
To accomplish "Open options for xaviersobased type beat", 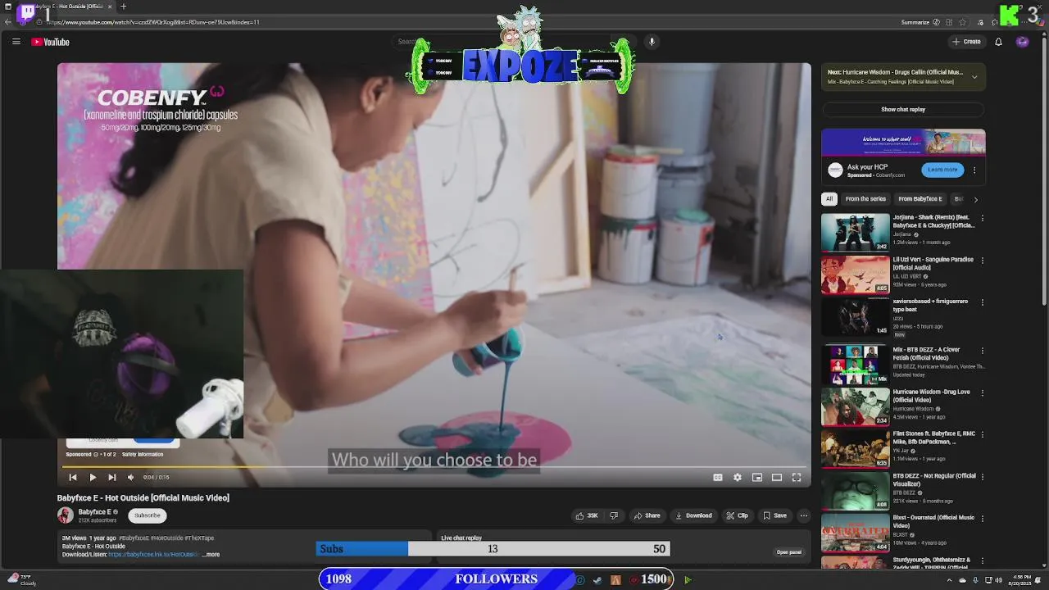I will pos(983,302).
